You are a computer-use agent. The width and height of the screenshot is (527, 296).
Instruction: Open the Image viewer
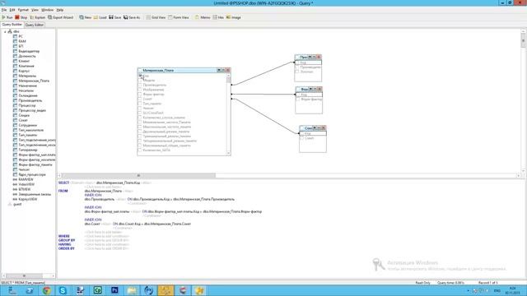(x=233, y=17)
